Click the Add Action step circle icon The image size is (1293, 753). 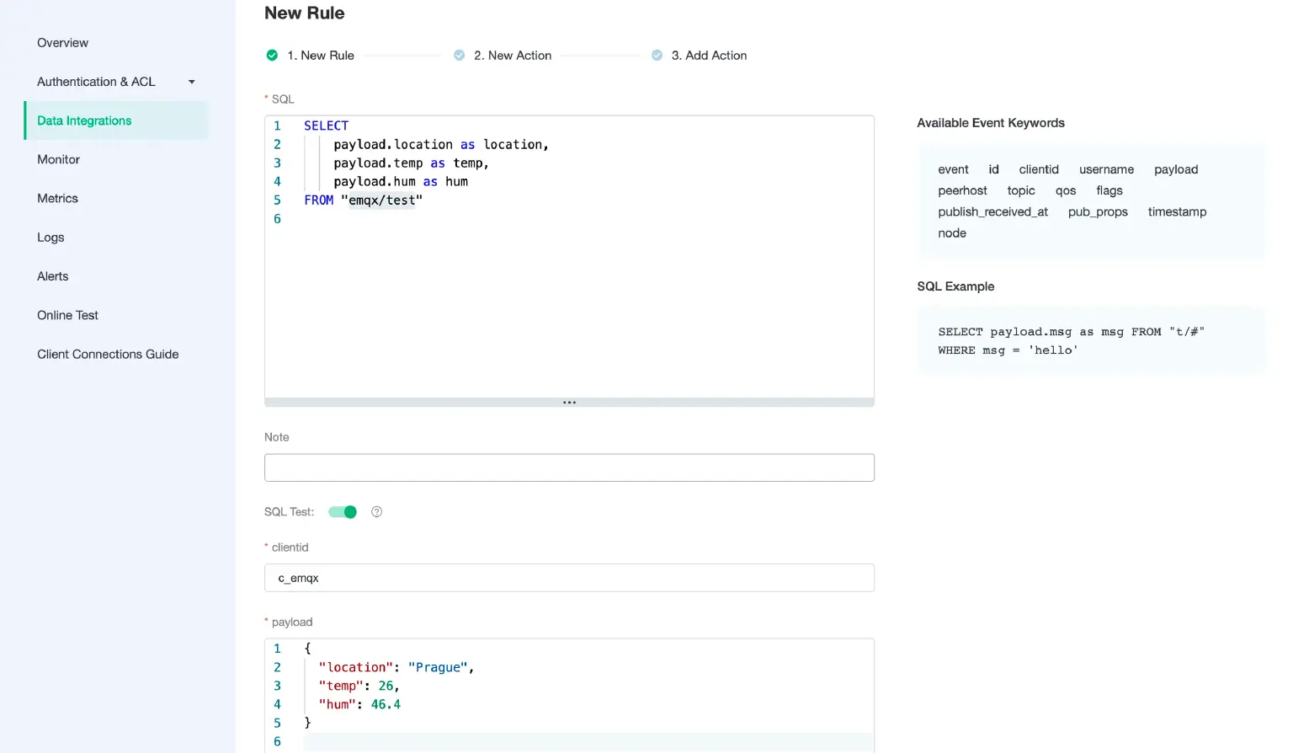[657, 56]
